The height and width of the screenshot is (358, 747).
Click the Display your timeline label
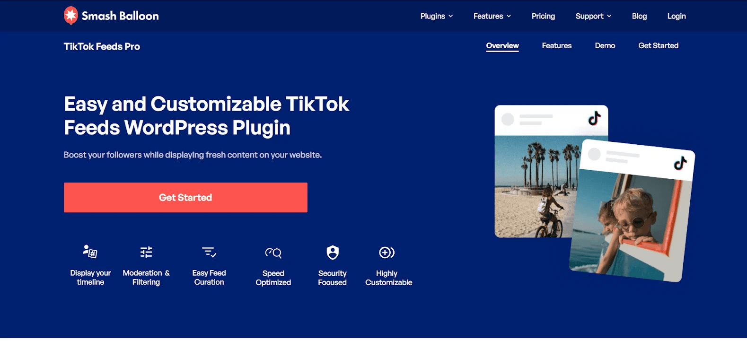[90, 278]
